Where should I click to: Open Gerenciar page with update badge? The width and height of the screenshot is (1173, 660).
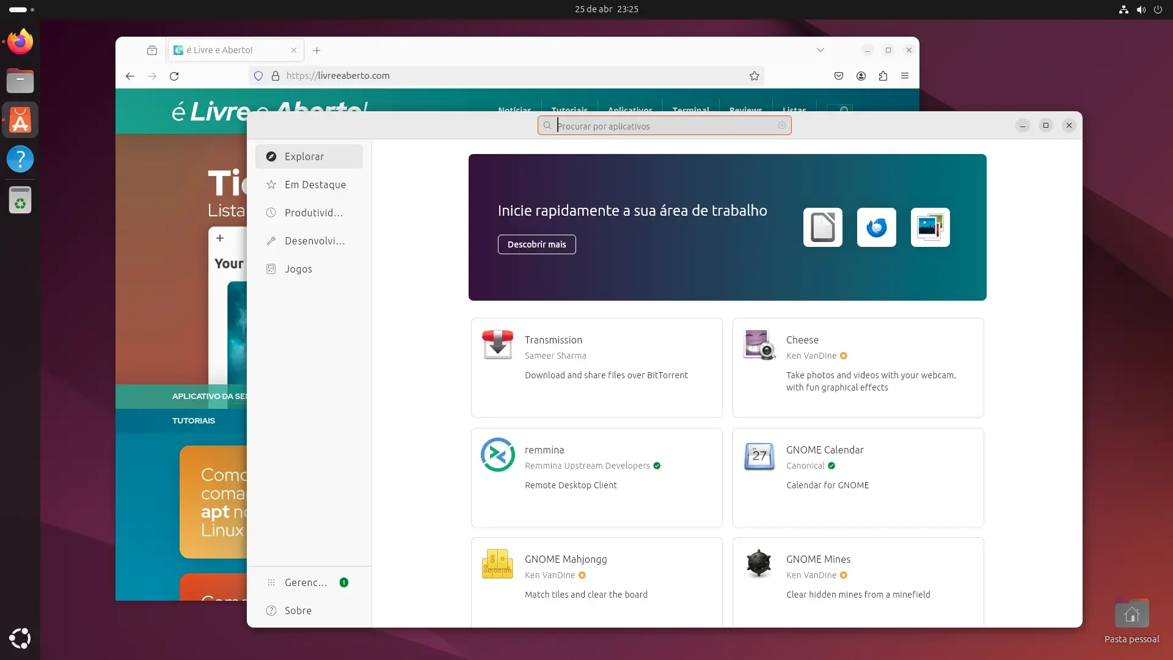(309, 582)
